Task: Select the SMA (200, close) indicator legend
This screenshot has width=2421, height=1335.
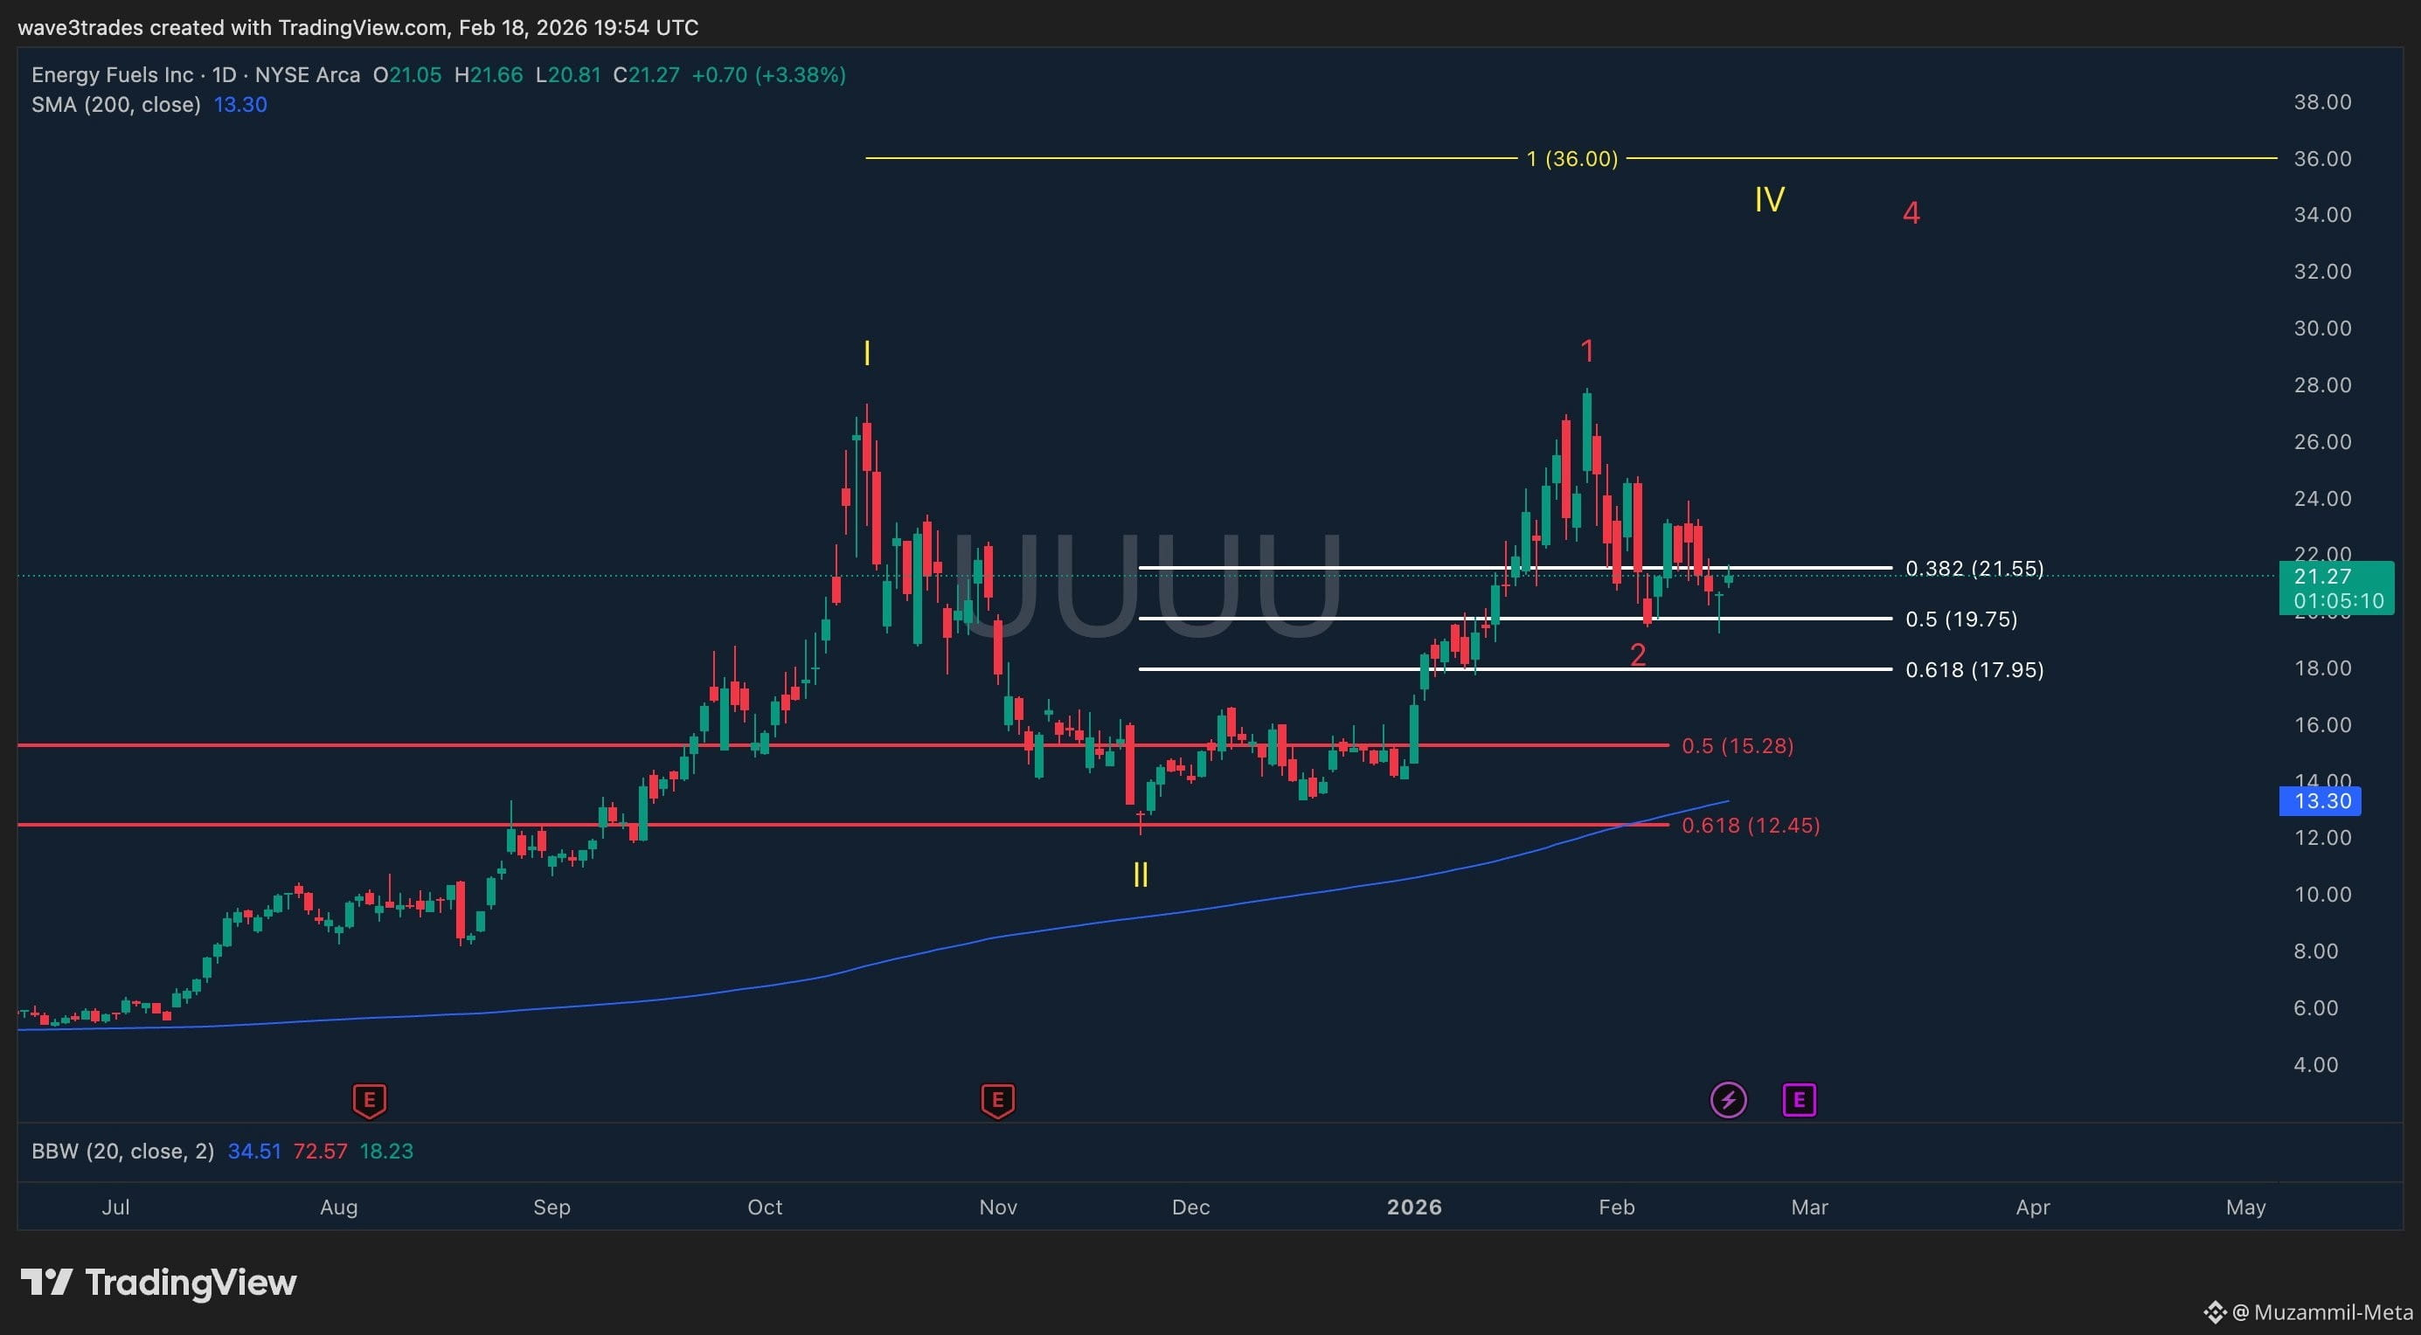Action: [x=115, y=104]
